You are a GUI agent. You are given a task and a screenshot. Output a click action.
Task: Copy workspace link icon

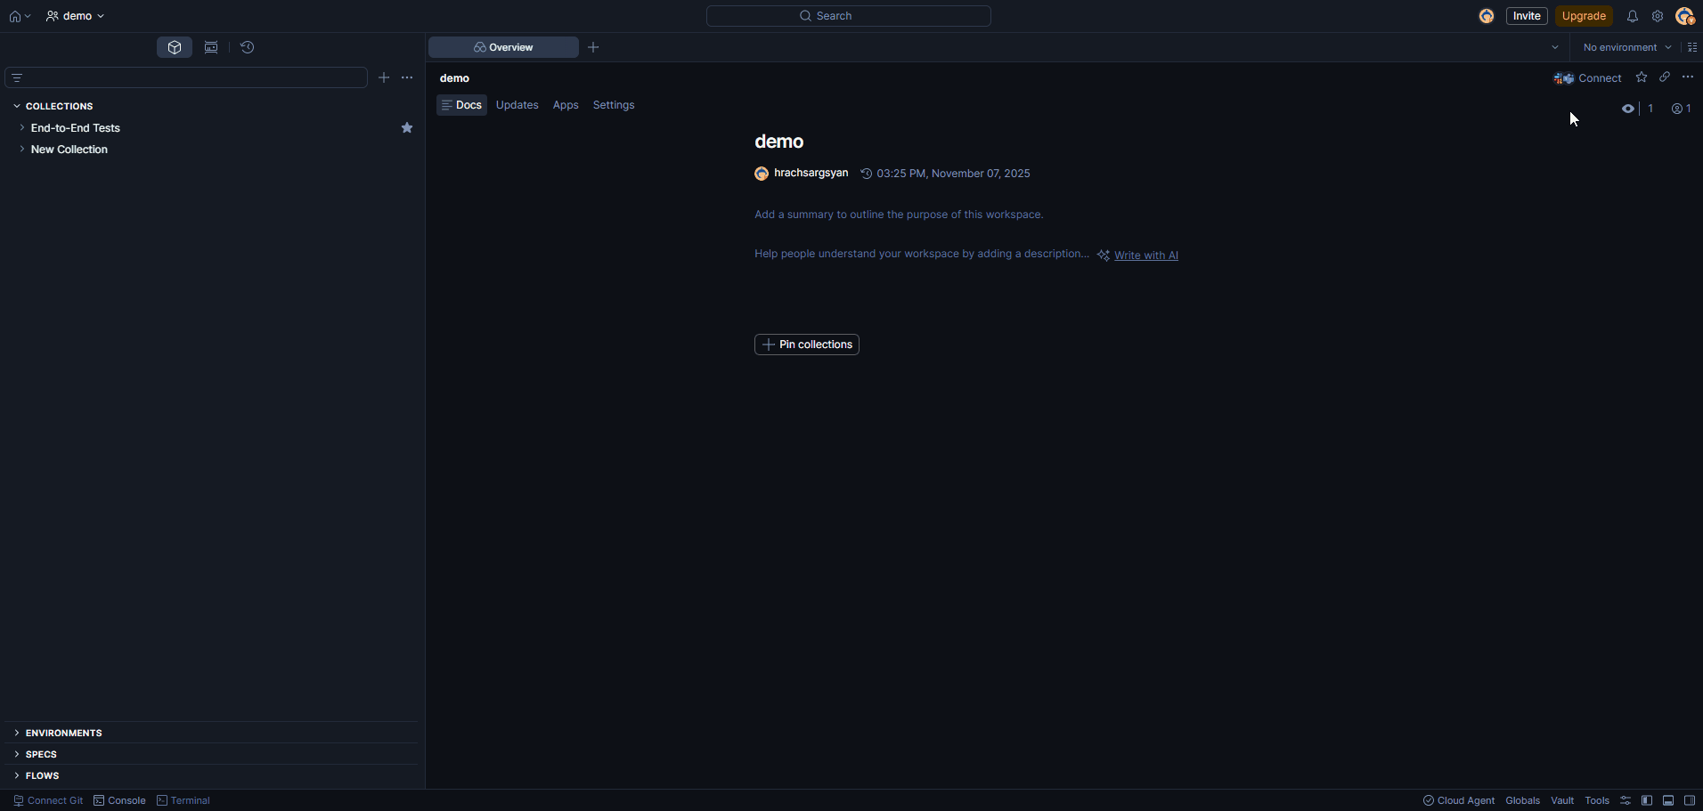tap(1664, 77)
